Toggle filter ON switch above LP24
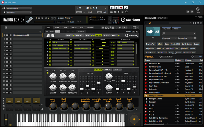 tap(47, 73)
